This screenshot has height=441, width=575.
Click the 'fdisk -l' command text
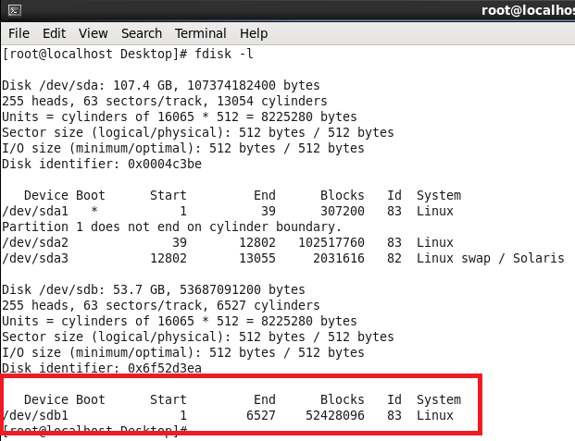(x=224, y=54)
